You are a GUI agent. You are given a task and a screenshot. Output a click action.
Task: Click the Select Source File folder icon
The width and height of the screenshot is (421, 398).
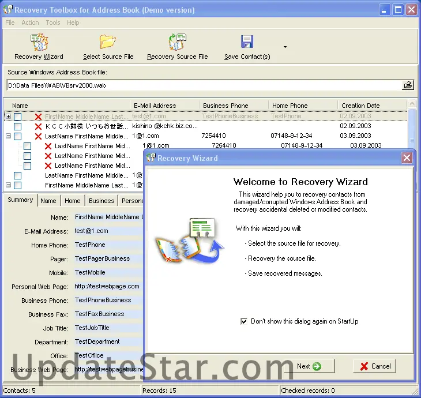108,42
